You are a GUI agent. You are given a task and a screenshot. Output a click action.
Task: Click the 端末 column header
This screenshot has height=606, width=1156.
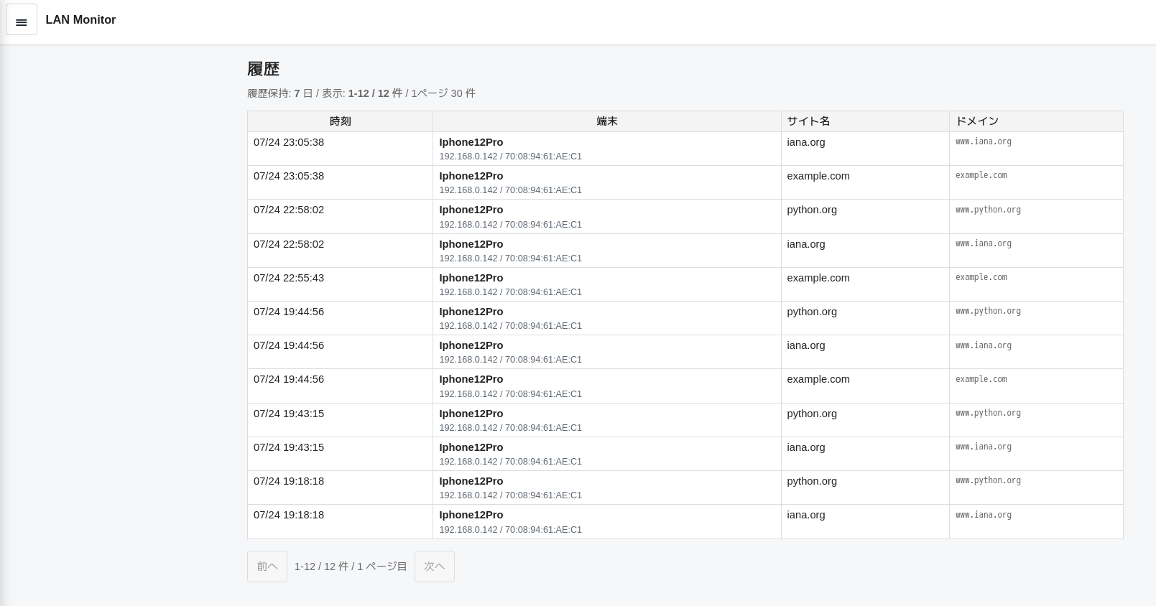click(607, 121)
